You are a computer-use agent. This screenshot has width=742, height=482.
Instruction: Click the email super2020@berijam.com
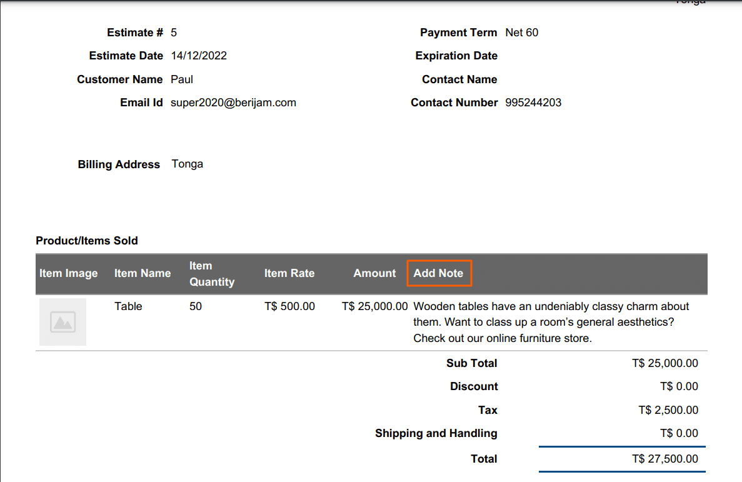coord(233,102)
